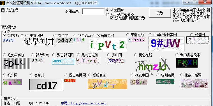Click the QGya captcha image
Screen dimensions: 213x106
click(x=139, y=82)
